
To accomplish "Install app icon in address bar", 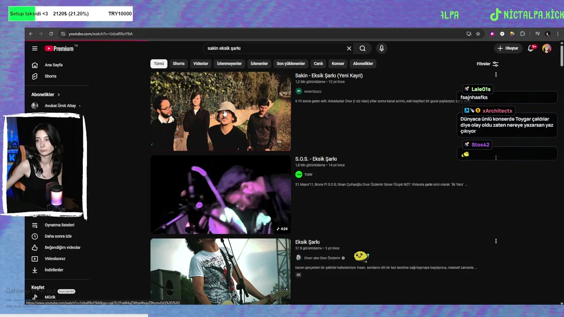I will click(x=469, y=34).
